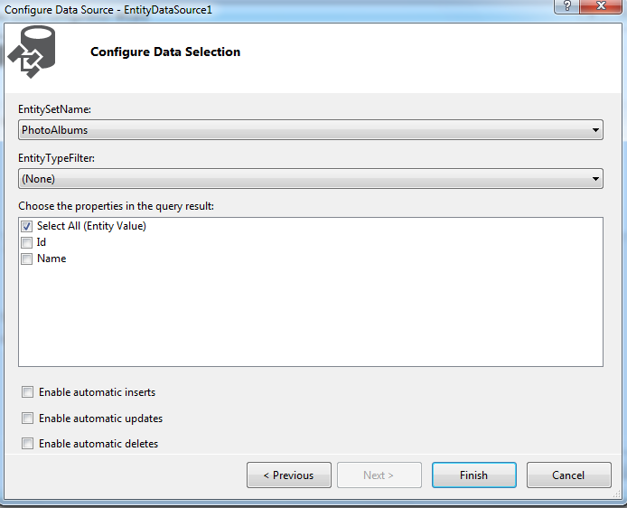Open the EntitySetName dropdown arrow
Image resolution: width=627 pixels, height=508 pixels.
coord(595,130)
